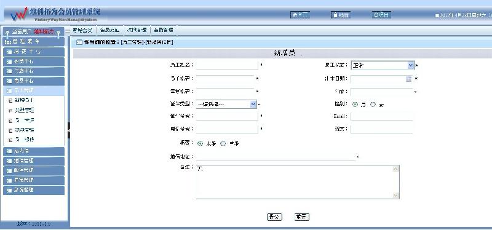Click the red current username text in sidebar
Viewport: 492px width, 230px height.
coord(44,32)
